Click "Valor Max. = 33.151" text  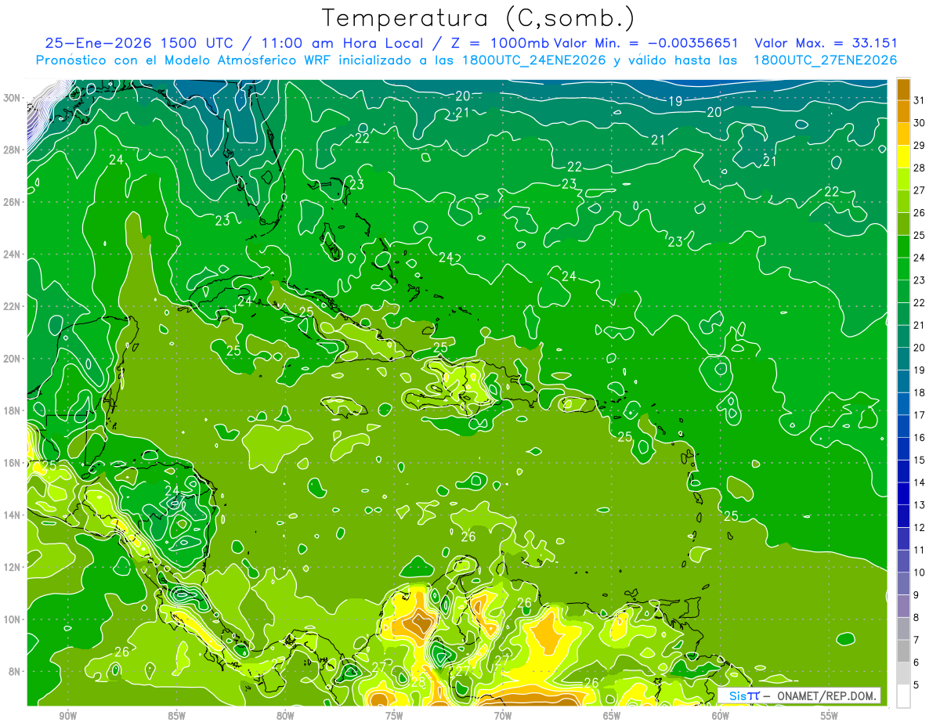(x=826, y=43)
